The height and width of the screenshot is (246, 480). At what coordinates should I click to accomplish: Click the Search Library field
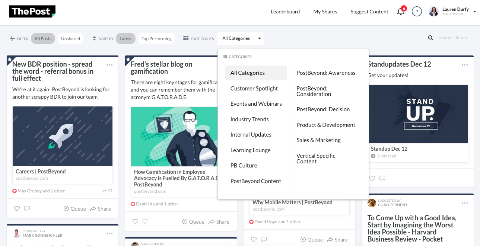(453, 38)
